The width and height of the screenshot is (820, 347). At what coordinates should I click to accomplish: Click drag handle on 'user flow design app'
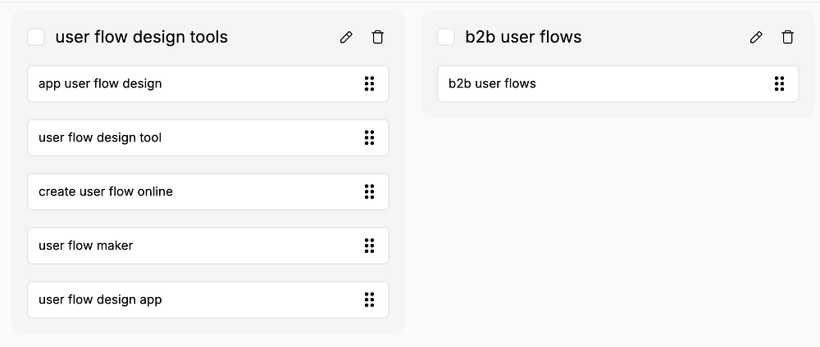tap(369, 300)
